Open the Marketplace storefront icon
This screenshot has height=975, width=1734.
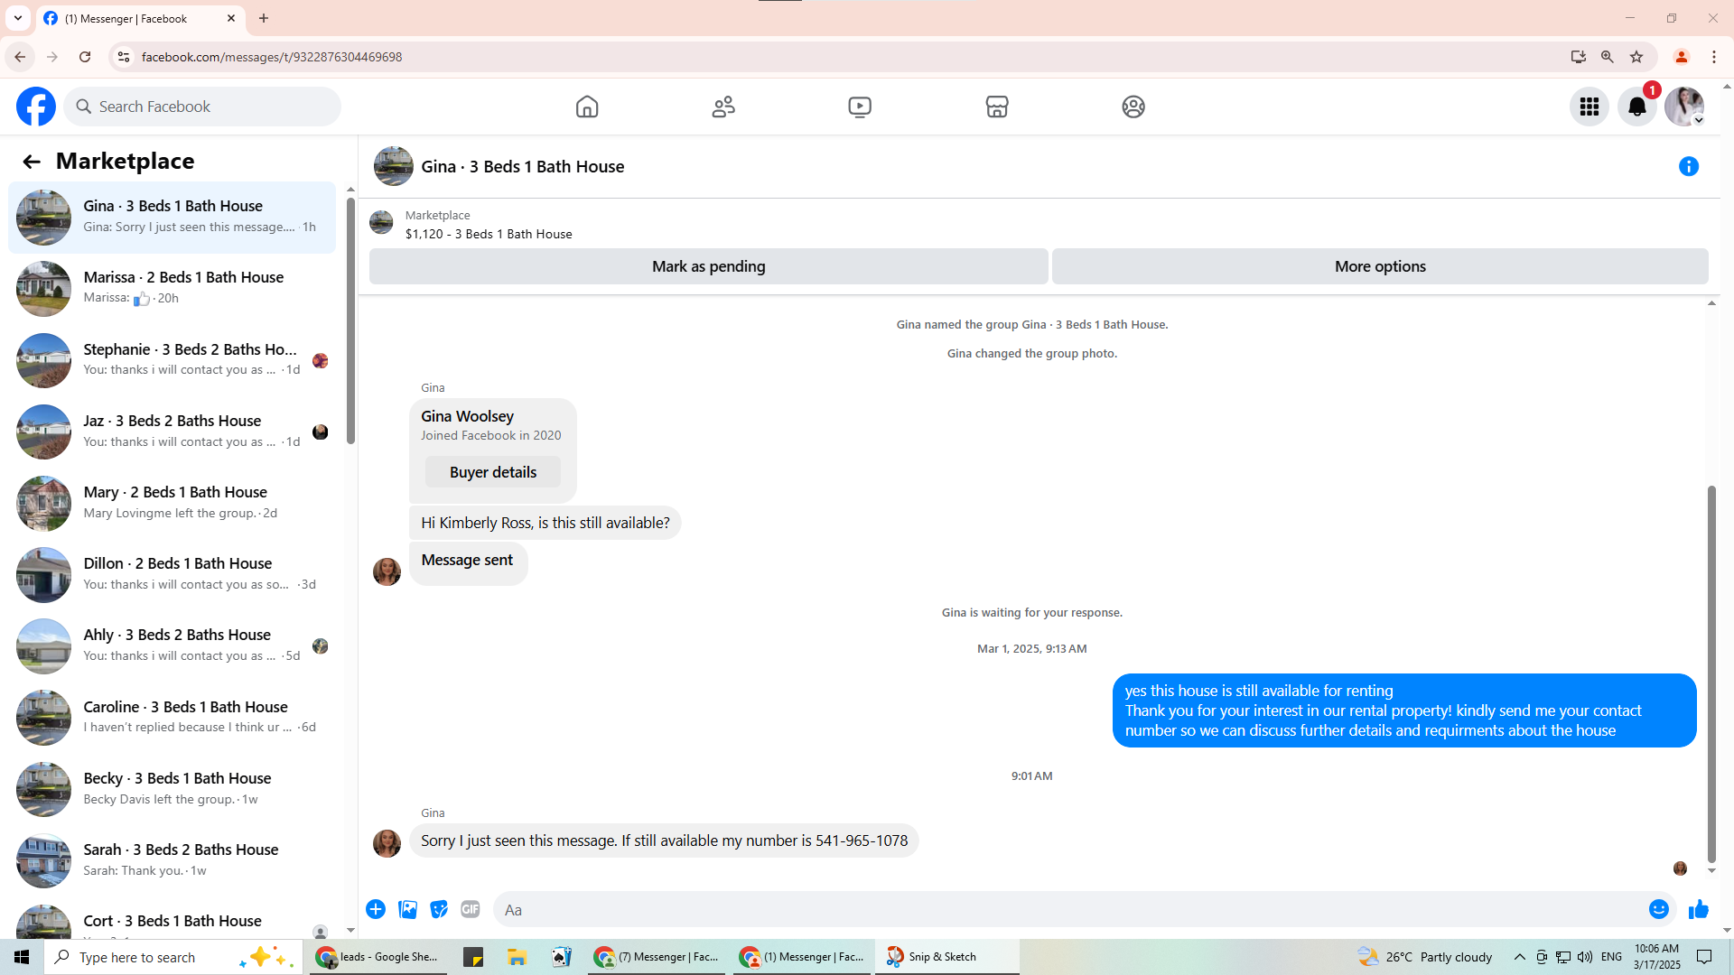click(x=997, y=107)
